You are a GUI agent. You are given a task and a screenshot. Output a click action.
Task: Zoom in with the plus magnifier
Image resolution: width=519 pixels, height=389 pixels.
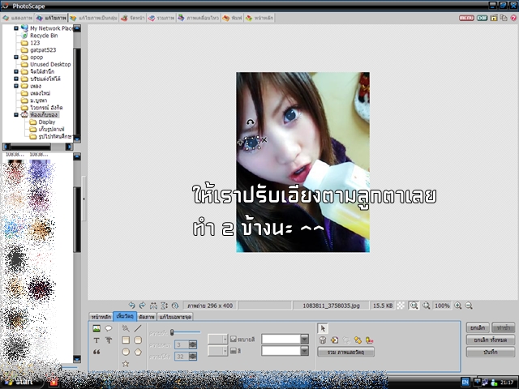[457, 306]
